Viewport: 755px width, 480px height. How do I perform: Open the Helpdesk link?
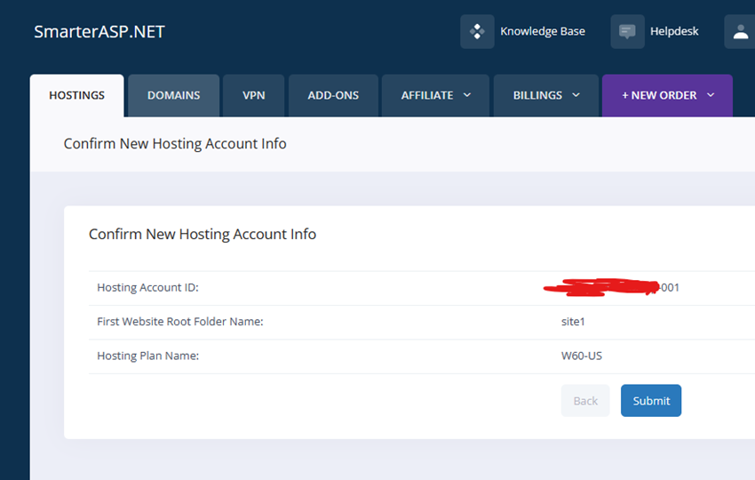(674, 32)
